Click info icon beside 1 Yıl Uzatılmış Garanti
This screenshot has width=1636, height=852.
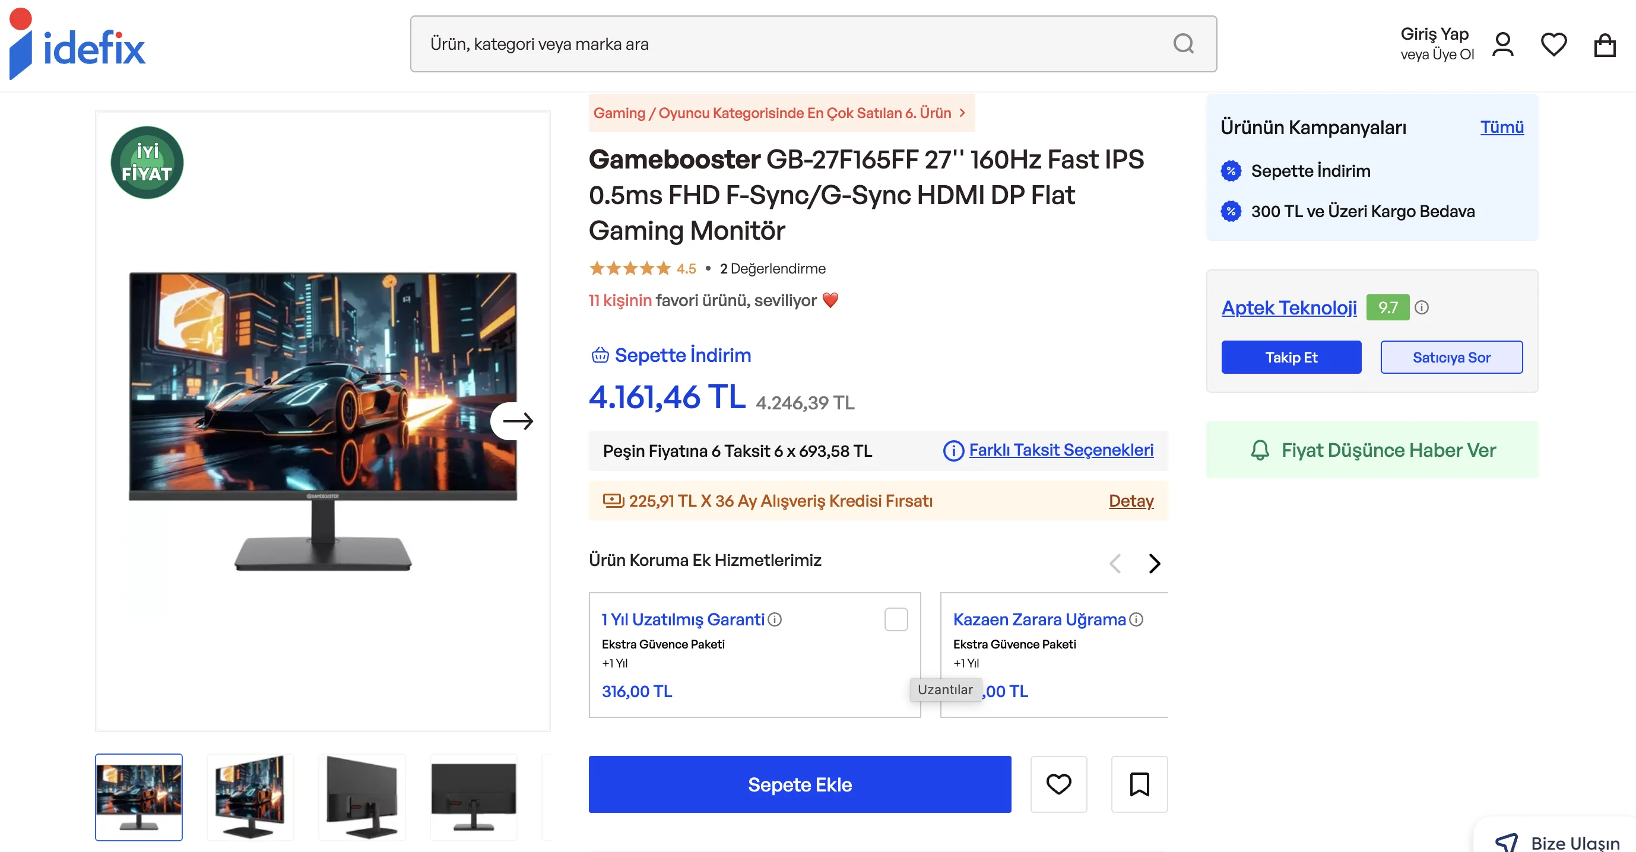[x=775, y=619]
